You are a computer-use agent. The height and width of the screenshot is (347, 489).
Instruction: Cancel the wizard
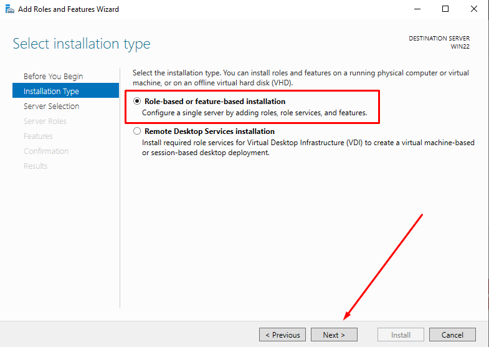452,335
